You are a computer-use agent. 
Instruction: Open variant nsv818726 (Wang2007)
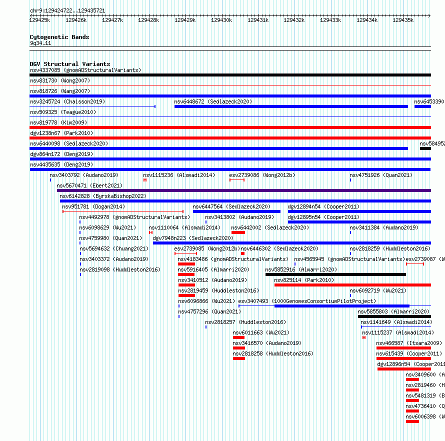click(60, 91)
